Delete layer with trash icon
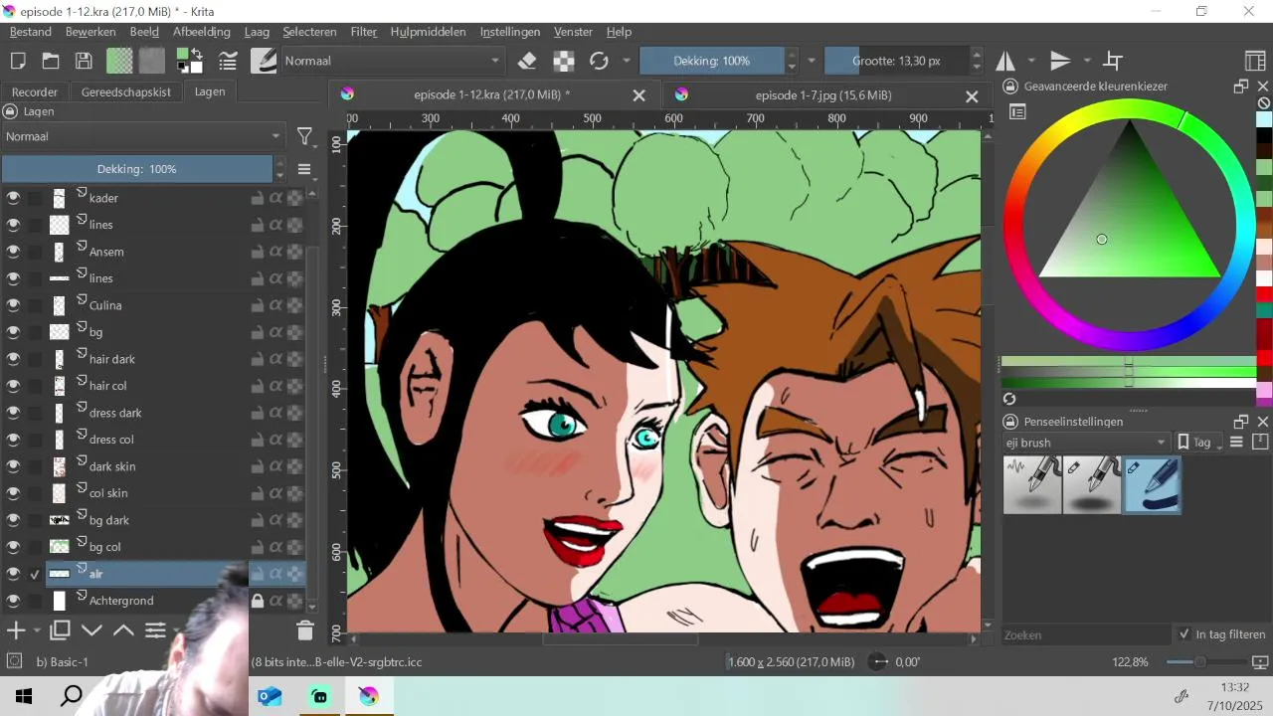This screenshot has height=716, width=1273. point(305,630)
